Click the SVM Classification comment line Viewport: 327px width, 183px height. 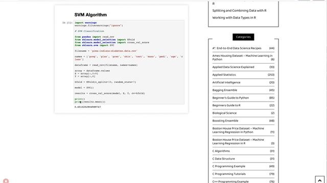[x=89, y=31]
